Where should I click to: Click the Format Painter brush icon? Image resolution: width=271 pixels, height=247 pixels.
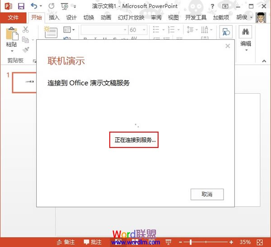26,50
